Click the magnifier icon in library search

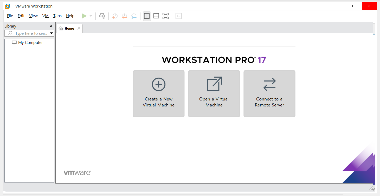point(10,33)
